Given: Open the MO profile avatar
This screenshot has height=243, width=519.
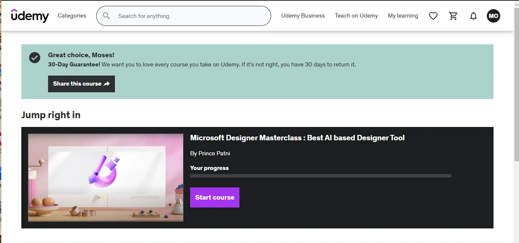Looking at the screenshot, I should 494,16.
